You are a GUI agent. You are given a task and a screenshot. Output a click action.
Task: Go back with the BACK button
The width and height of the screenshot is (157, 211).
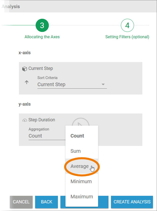[47, 202]
